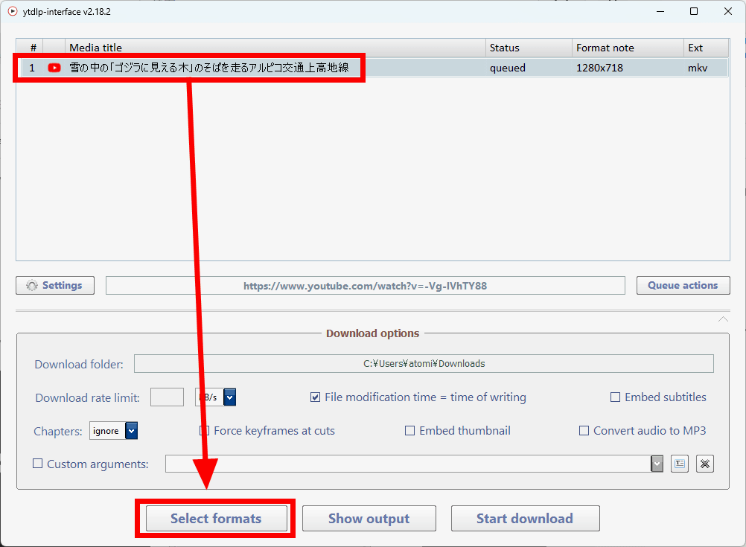Click the paste custom arguments icon button

(x=679, y=464)
